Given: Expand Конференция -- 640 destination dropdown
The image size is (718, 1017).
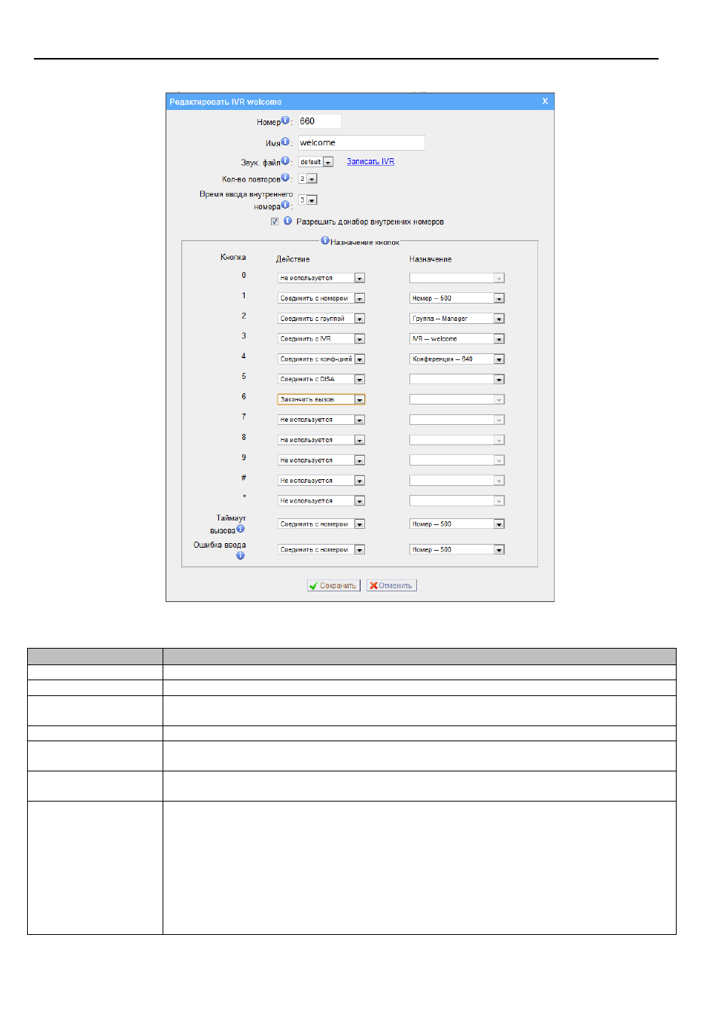Looking at the screenshot, I should point(457,359).
